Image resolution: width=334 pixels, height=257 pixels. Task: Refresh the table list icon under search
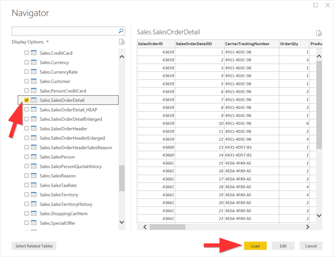point(122,42)
